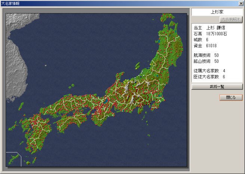Click the yellow castle marker on Sado island
245x174 pixels.
(x=136, y=68)
